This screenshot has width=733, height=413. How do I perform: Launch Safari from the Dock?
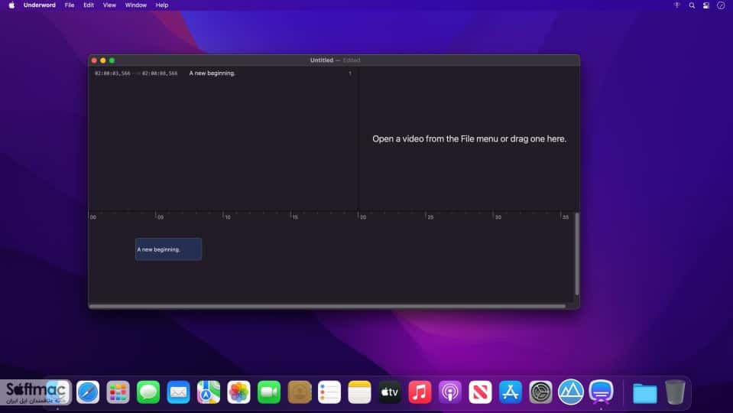[x=88, y=392]
